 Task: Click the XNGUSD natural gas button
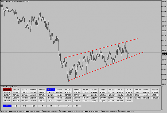click(x=7, y=101)
